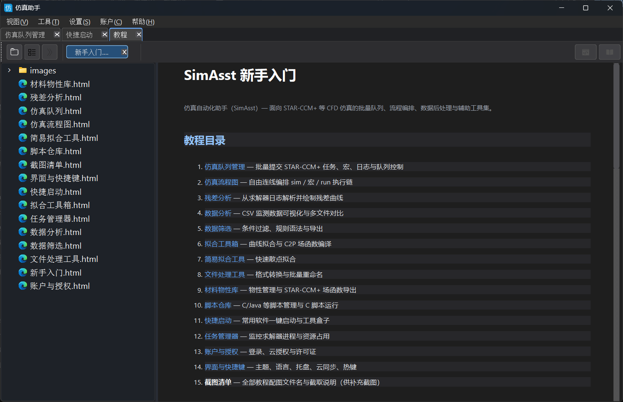Click the list view toolbar icon
Image resolution: width=623 pixels, height=402 pixels.
32,52
